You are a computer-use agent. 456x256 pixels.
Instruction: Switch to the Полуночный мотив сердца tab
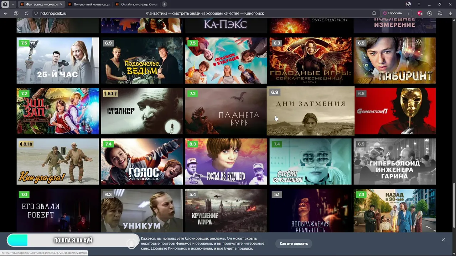click(89, 4)
